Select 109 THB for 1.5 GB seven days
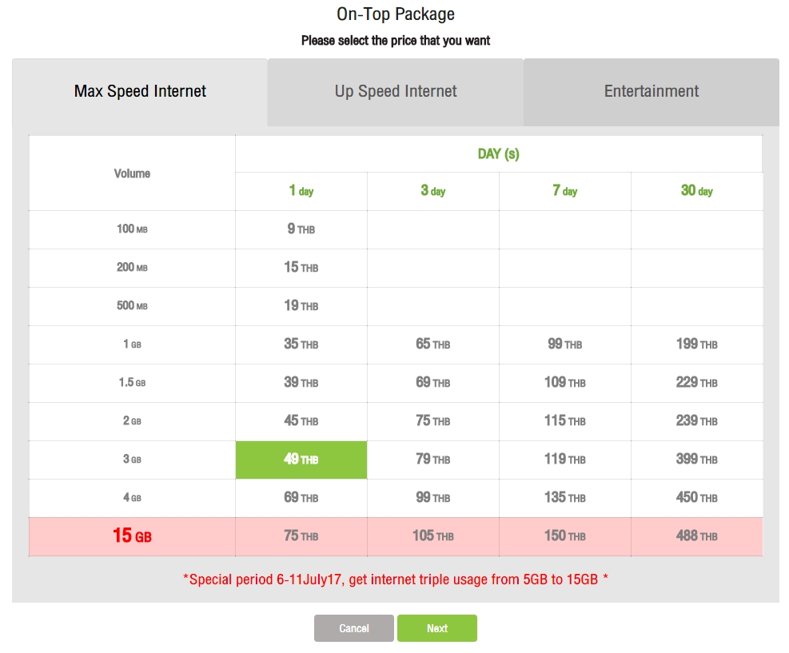This screenshot has width=789, height=653. coord(564,383)
